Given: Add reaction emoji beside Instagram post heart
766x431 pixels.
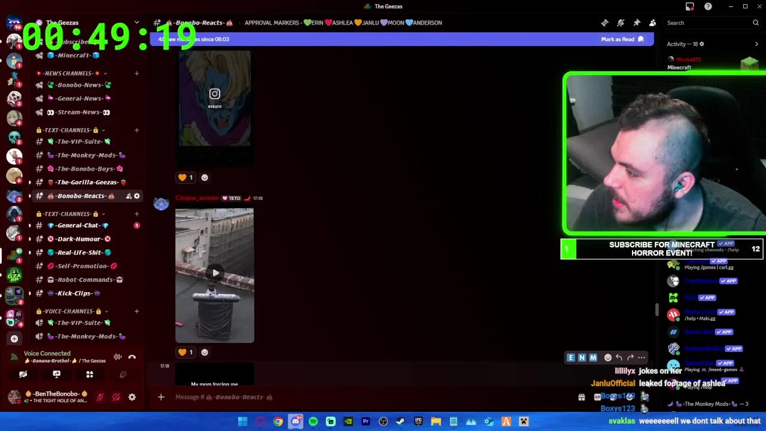Looking at the screenshot, I should tap(205, 177).
